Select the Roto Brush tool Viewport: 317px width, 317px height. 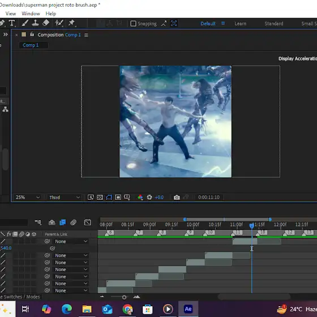click(x=59, y=23)
